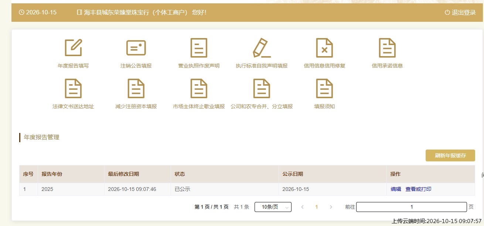Screen dimensions: 484x226
Task: Expand the 10条/页 page size dropdown
Action: 273,207
